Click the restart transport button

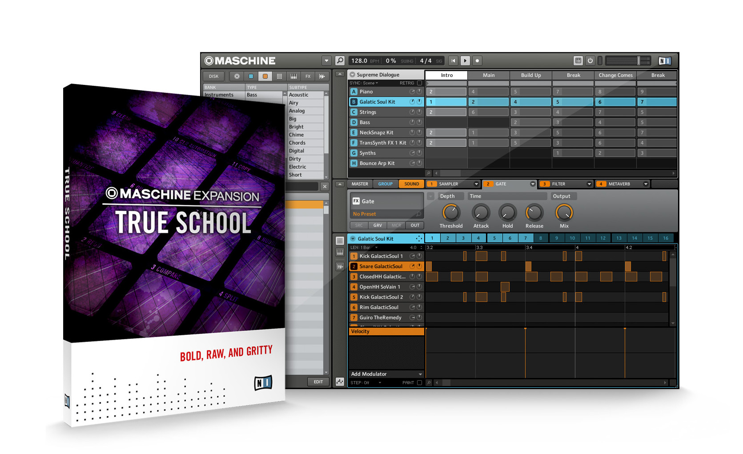click(453, 60)
